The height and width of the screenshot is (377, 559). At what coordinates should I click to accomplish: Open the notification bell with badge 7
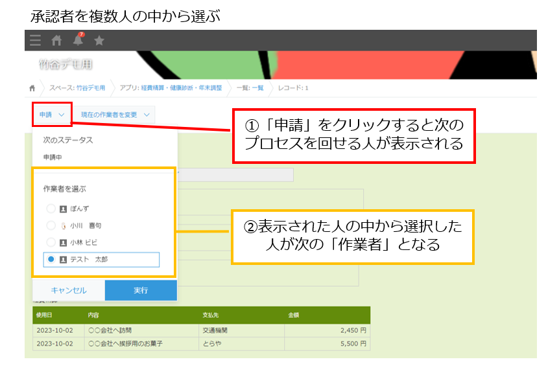click(x=80, y=40)
